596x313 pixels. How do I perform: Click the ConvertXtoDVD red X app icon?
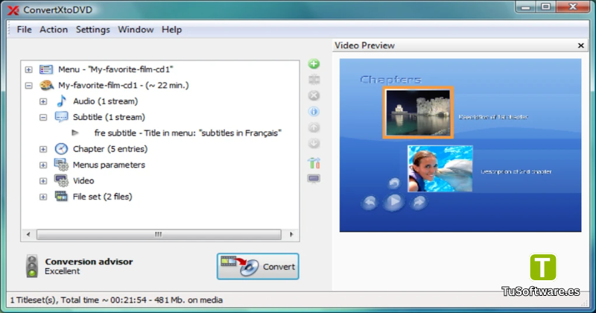tap(13, 10)
